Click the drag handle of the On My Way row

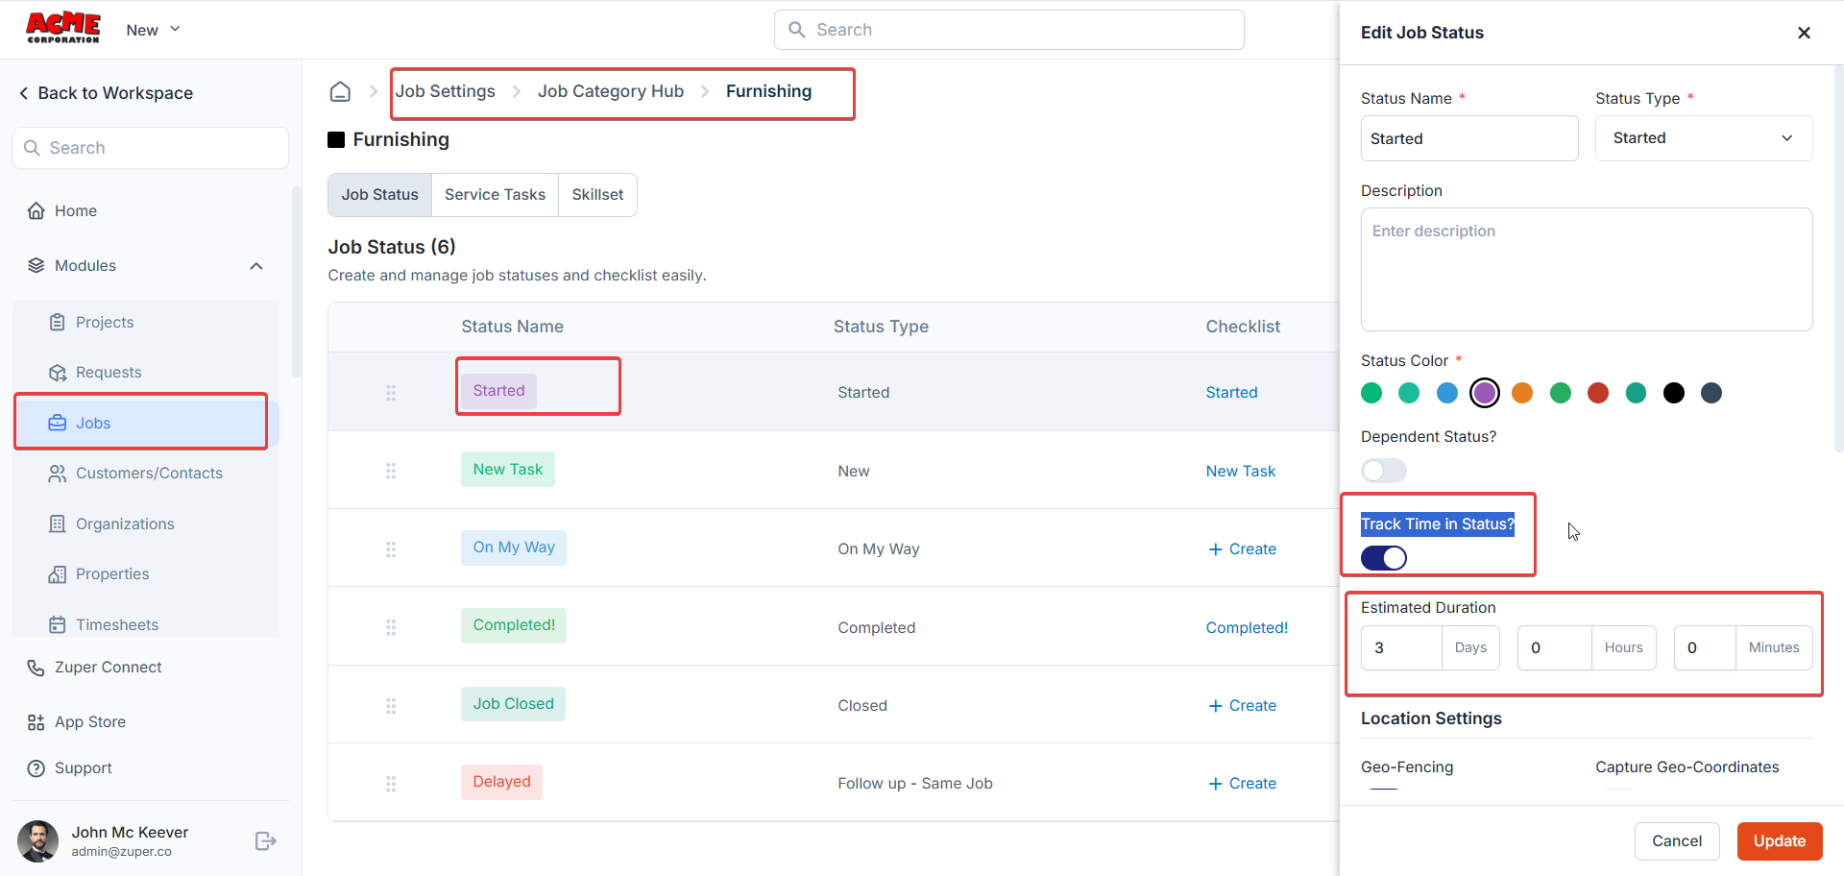pyautogui.click(x=391, y=549)
